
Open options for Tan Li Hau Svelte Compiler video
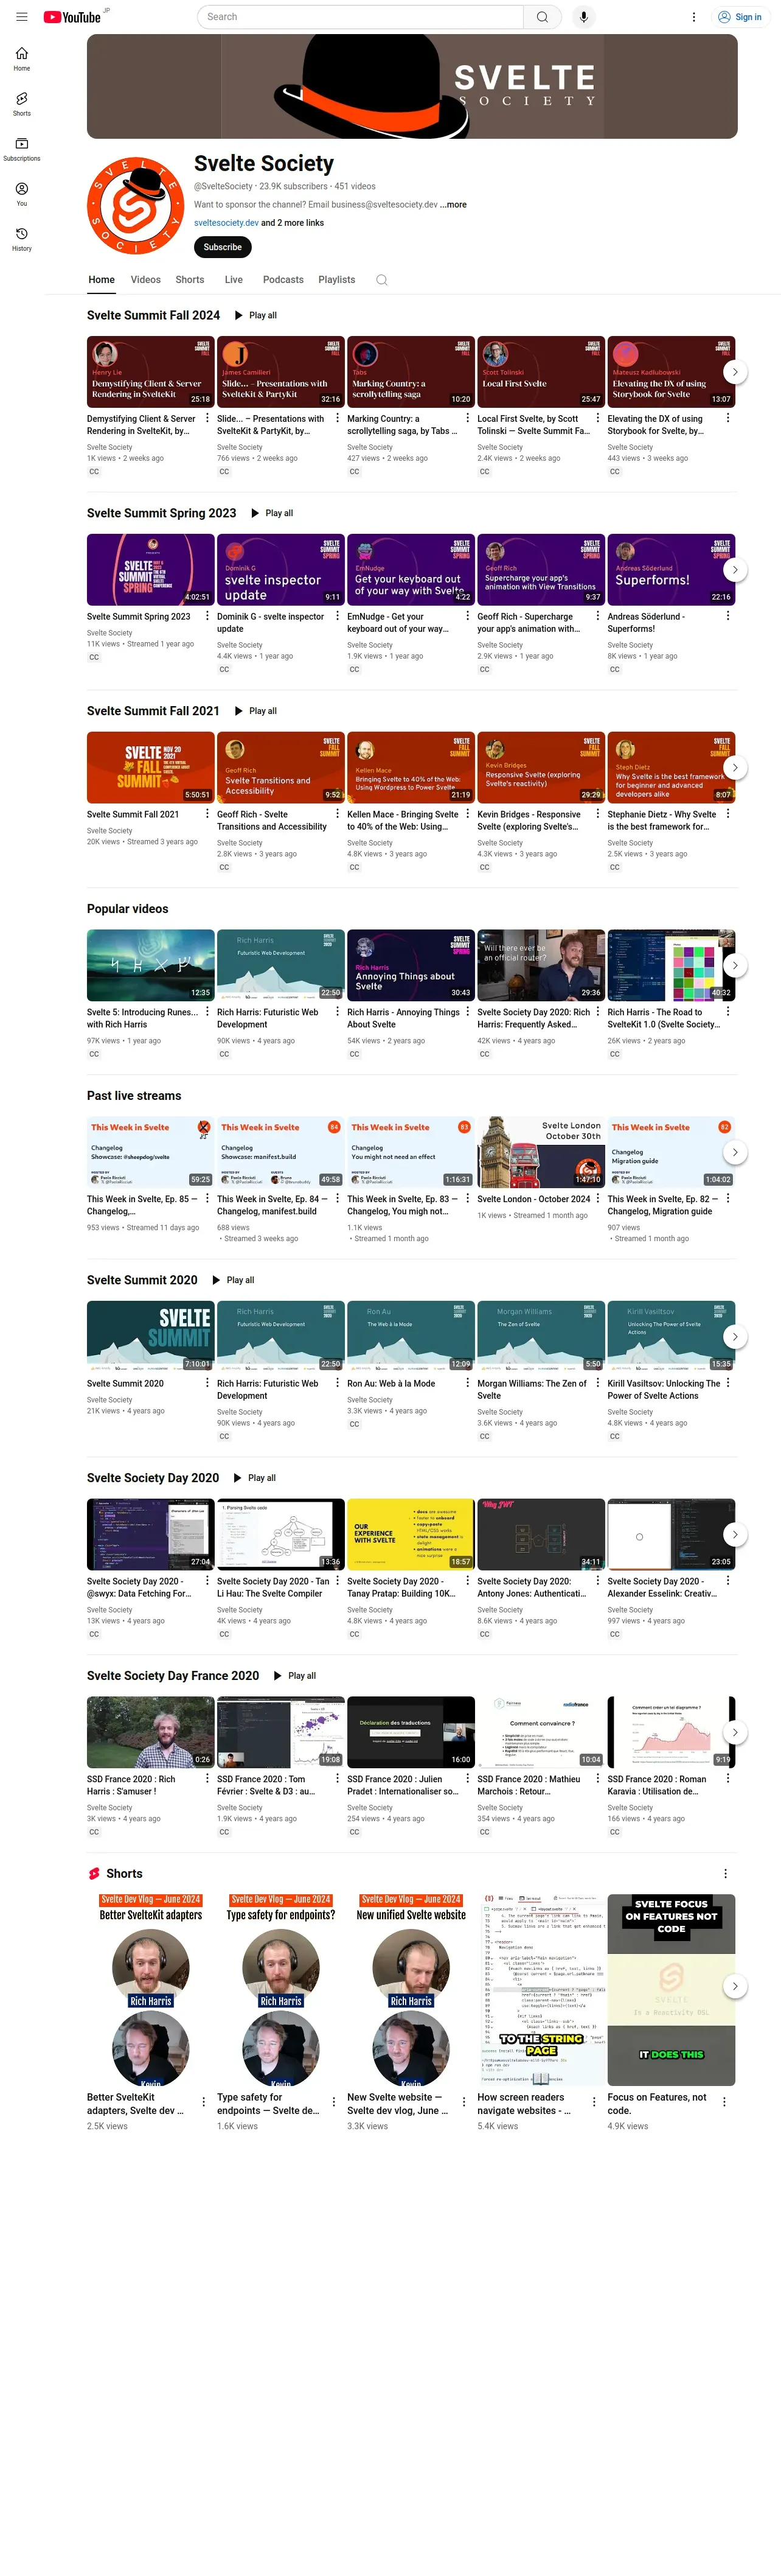click(338, 1581)
